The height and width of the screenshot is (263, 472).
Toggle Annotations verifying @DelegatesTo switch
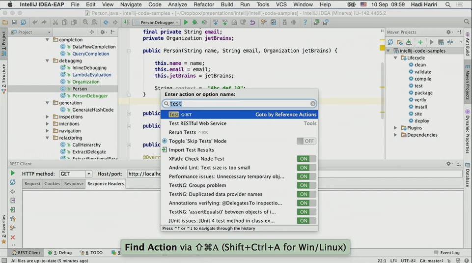click(306, 203)
